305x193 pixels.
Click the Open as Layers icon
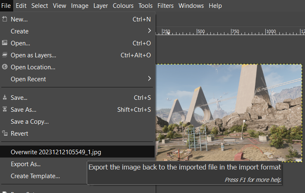5,55
